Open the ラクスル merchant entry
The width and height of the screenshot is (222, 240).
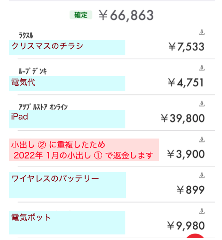coord(26,35)
